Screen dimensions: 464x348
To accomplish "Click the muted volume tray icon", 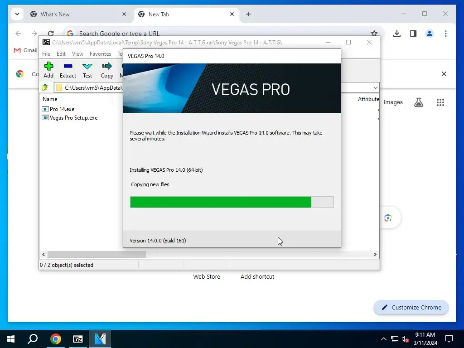I will point(405,339).
